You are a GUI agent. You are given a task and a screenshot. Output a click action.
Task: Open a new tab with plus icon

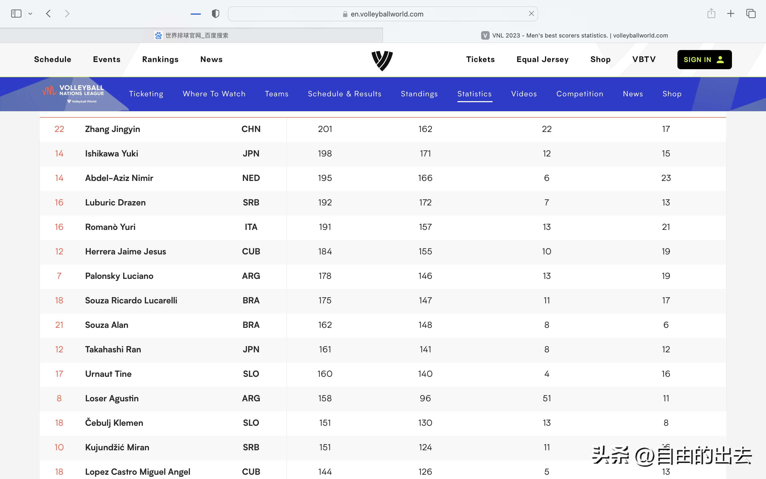(731, 14)
